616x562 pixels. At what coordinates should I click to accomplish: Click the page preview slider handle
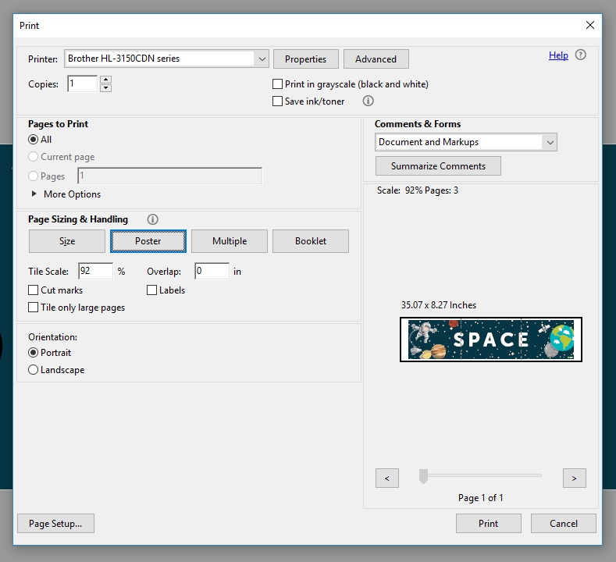click(423, 476)
